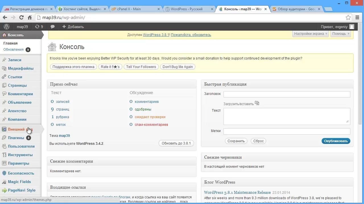Click the Don't Bug Me Again button
Viewport: 364px width, 204px height.
(x=178, y=67)
